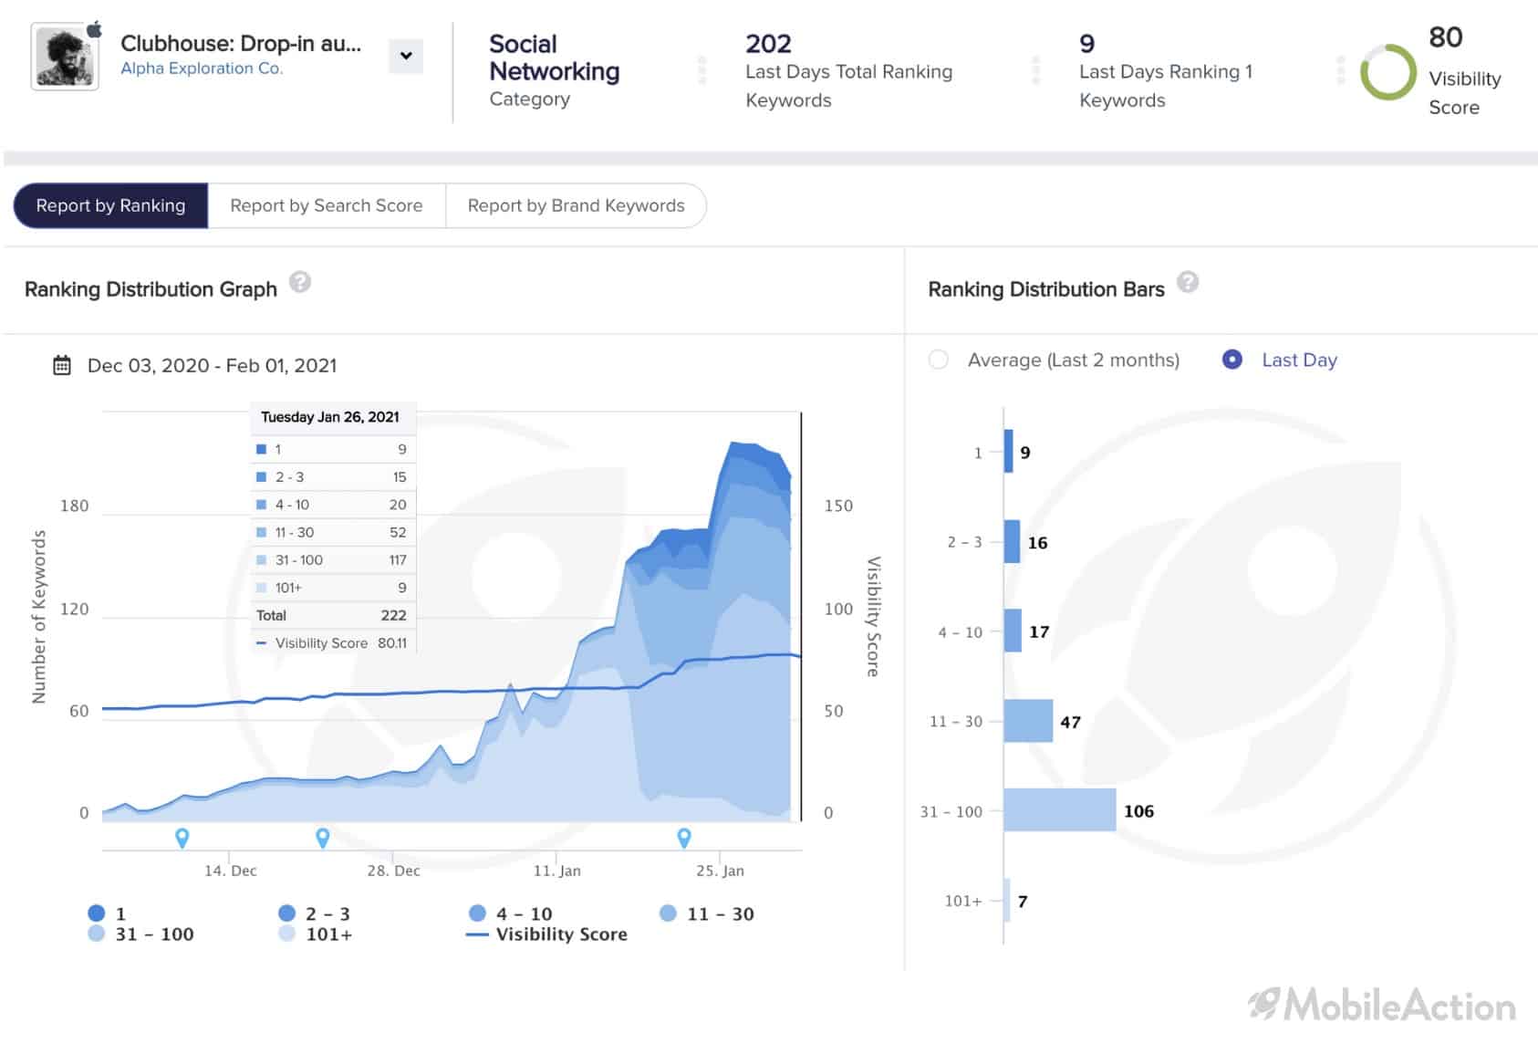Switch to Report by Brand Keywords tab
Image resolution: width=1538 pixels, height=1064 pixels.
click(576, 205)
